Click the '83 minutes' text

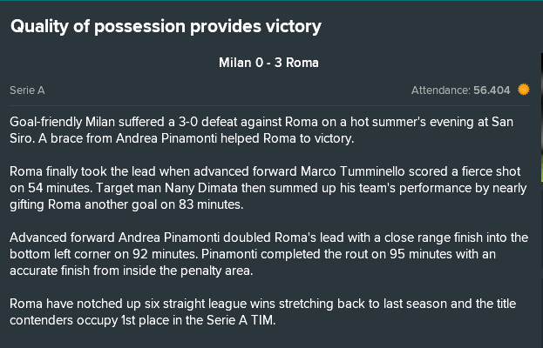coord(210,204)
